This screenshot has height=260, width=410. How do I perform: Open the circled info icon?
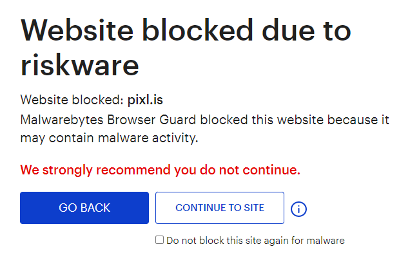298,209
